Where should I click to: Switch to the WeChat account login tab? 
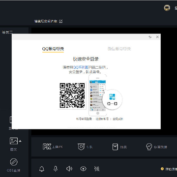(x=119, y=49)
